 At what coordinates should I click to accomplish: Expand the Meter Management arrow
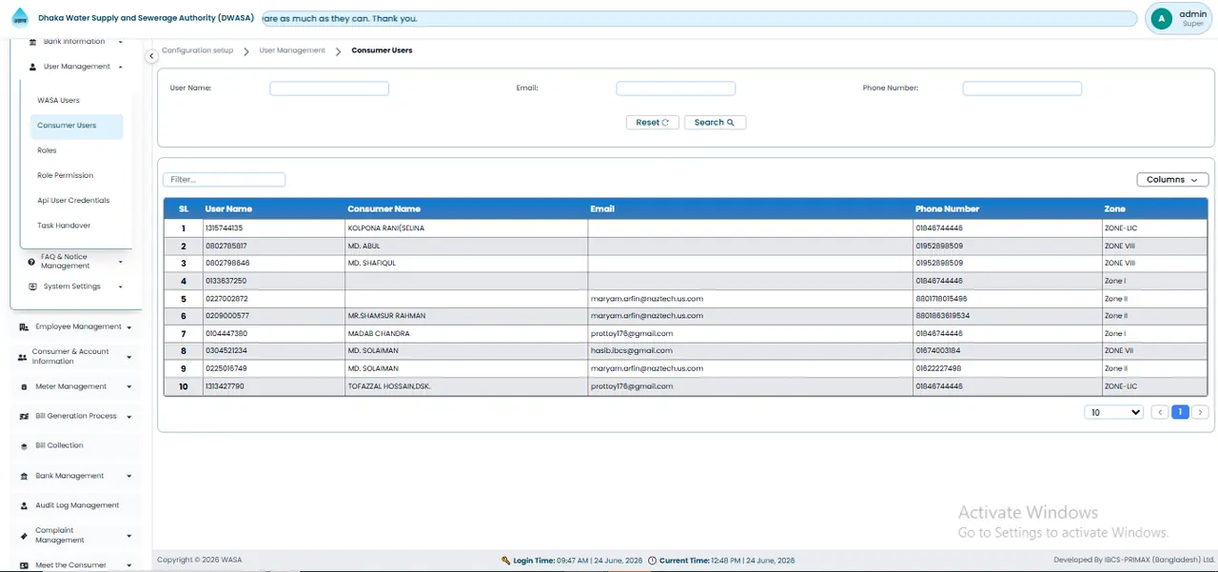[x=128, y=386]
